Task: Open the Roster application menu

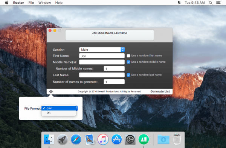Action: 18,3
